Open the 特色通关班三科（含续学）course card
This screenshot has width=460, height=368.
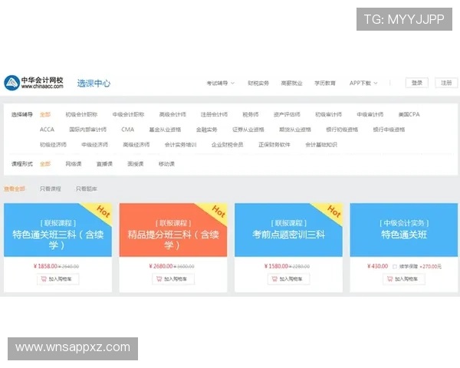coord(58,230)
